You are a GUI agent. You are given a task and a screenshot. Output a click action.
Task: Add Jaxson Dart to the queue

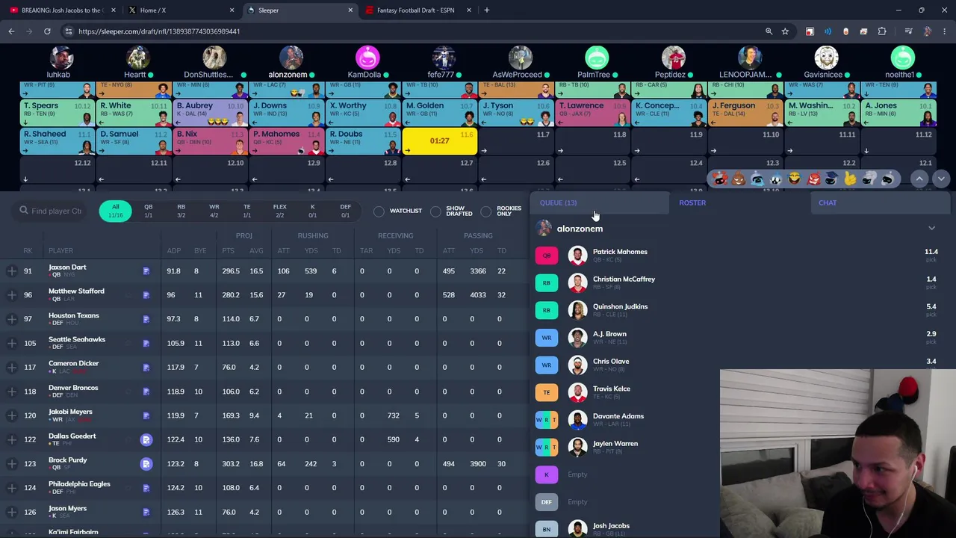point(11,271)
